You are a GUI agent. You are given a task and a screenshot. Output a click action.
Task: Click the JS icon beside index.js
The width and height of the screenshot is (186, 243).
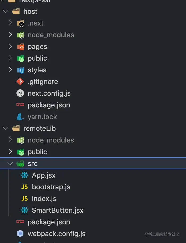coord(24,199)
